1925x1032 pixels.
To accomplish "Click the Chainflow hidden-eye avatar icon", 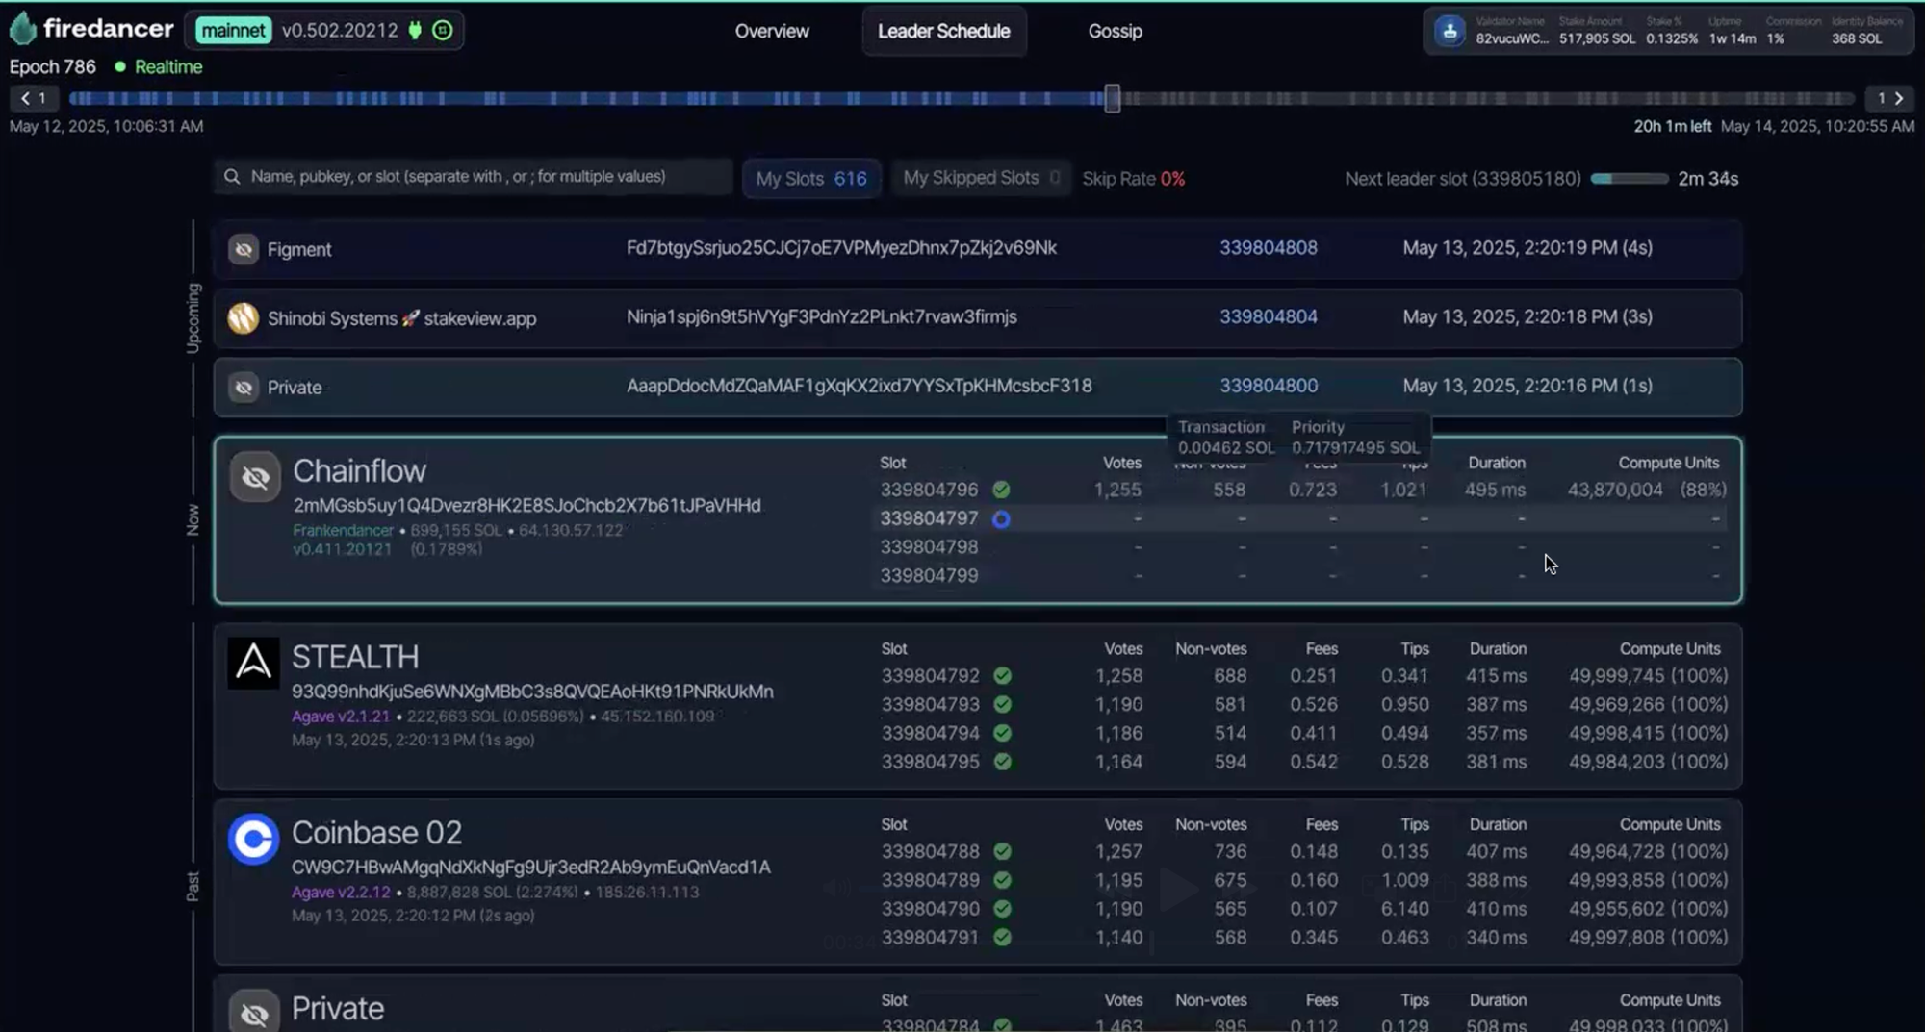I will point(255,476).
